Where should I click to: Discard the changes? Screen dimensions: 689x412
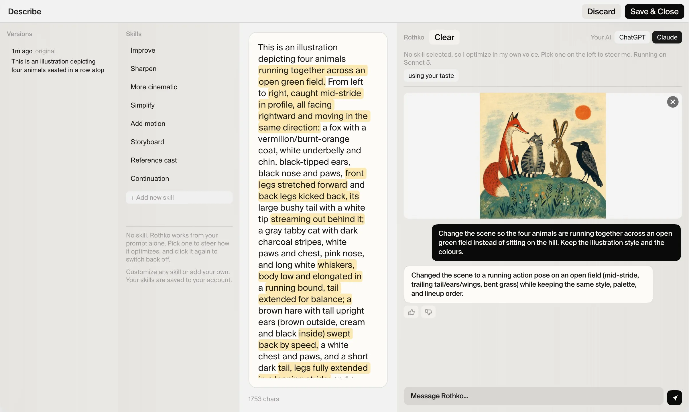(x=601, y=11)
